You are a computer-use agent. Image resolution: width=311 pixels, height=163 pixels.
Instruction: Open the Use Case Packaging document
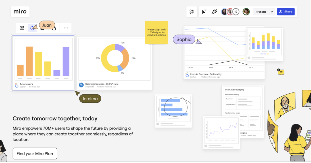pyautogui.click(x=242, y=101)
